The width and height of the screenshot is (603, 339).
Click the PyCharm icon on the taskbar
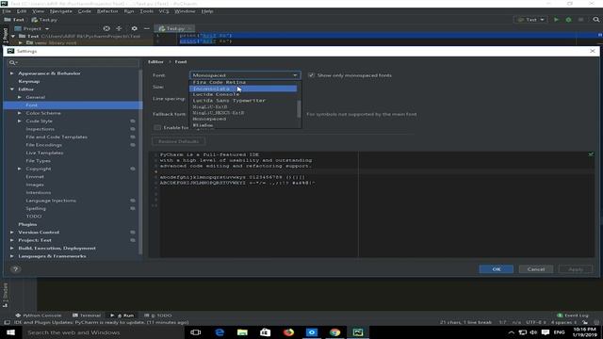(358, 332)
